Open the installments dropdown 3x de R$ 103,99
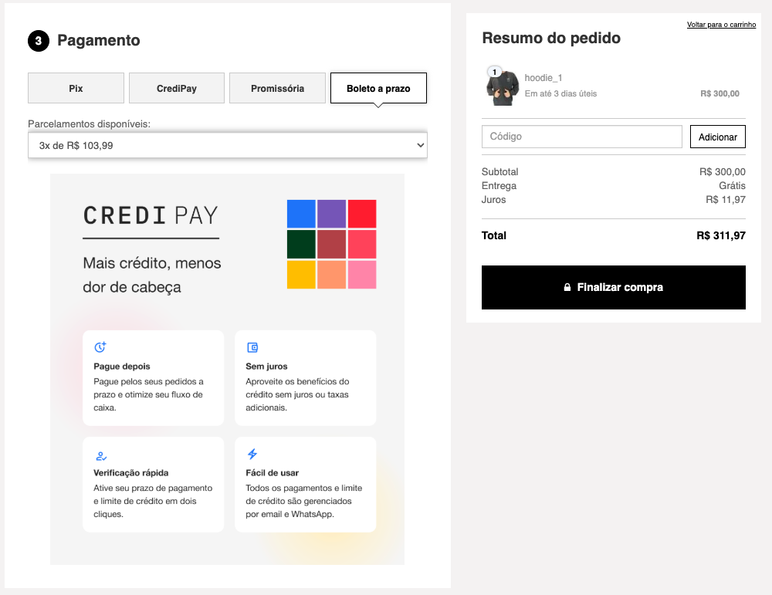 pos(228,145)
